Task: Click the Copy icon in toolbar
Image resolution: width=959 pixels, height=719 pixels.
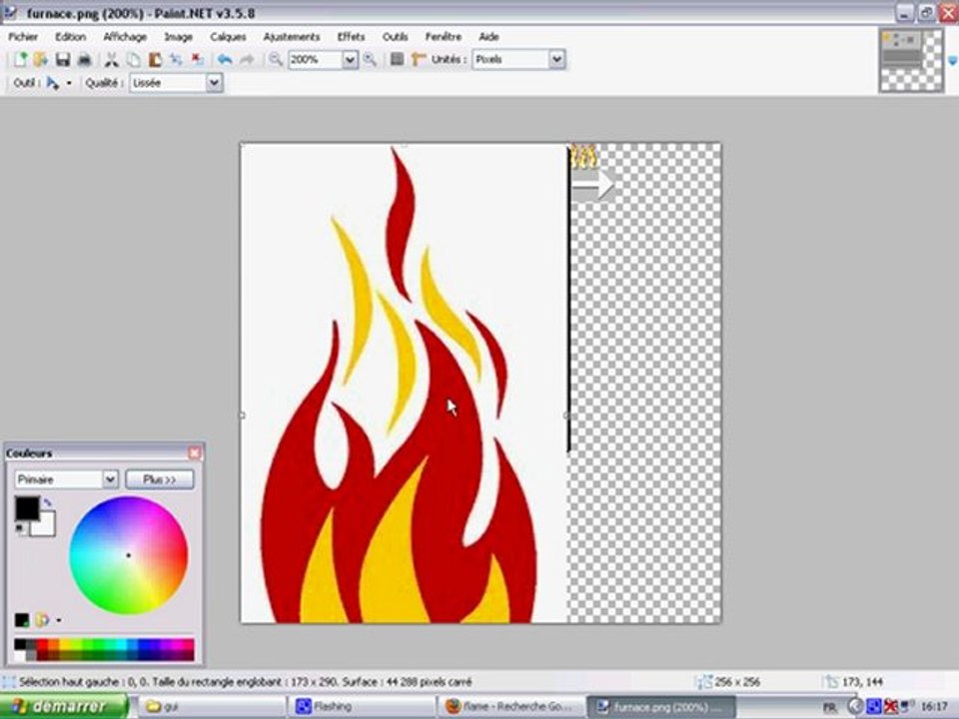Action: click(133, 59)
